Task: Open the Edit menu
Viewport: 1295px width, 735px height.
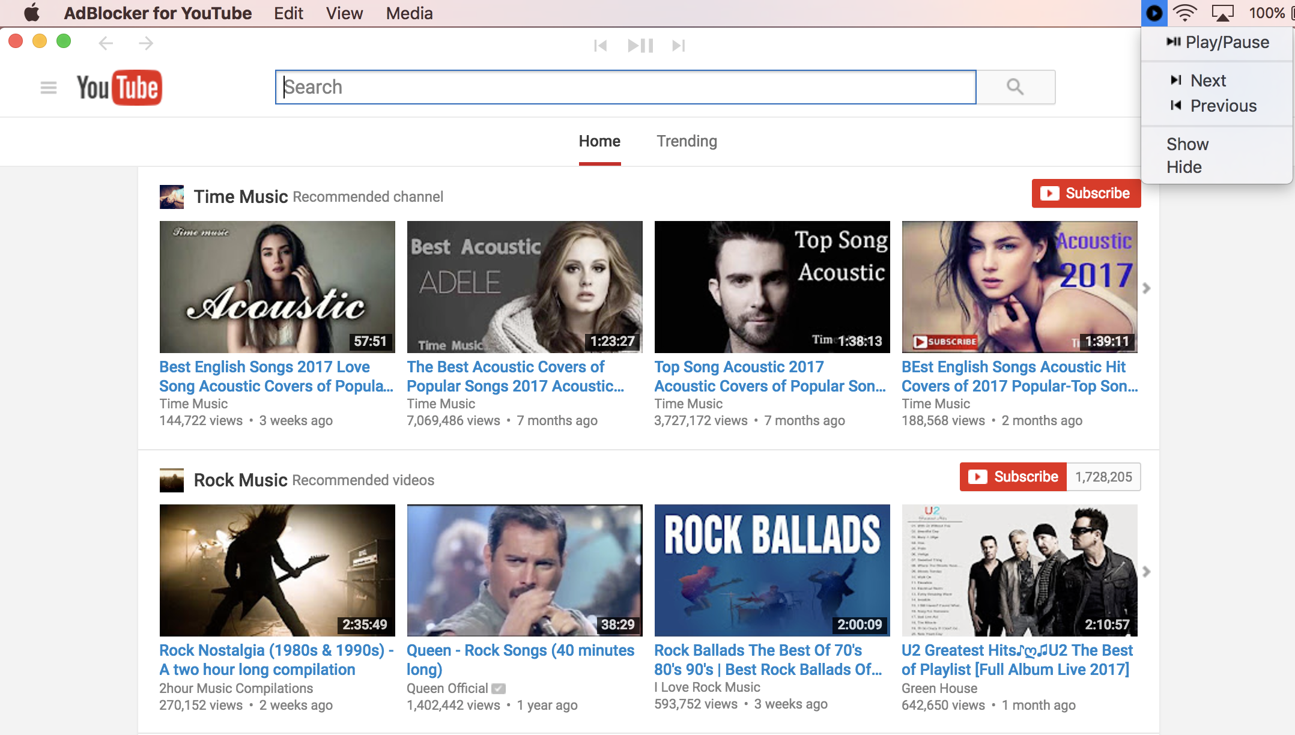Action: click(288, 13)
